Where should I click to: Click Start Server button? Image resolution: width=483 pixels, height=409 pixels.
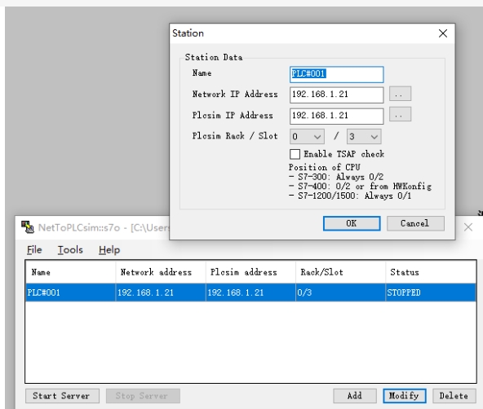tap(62, 396)
